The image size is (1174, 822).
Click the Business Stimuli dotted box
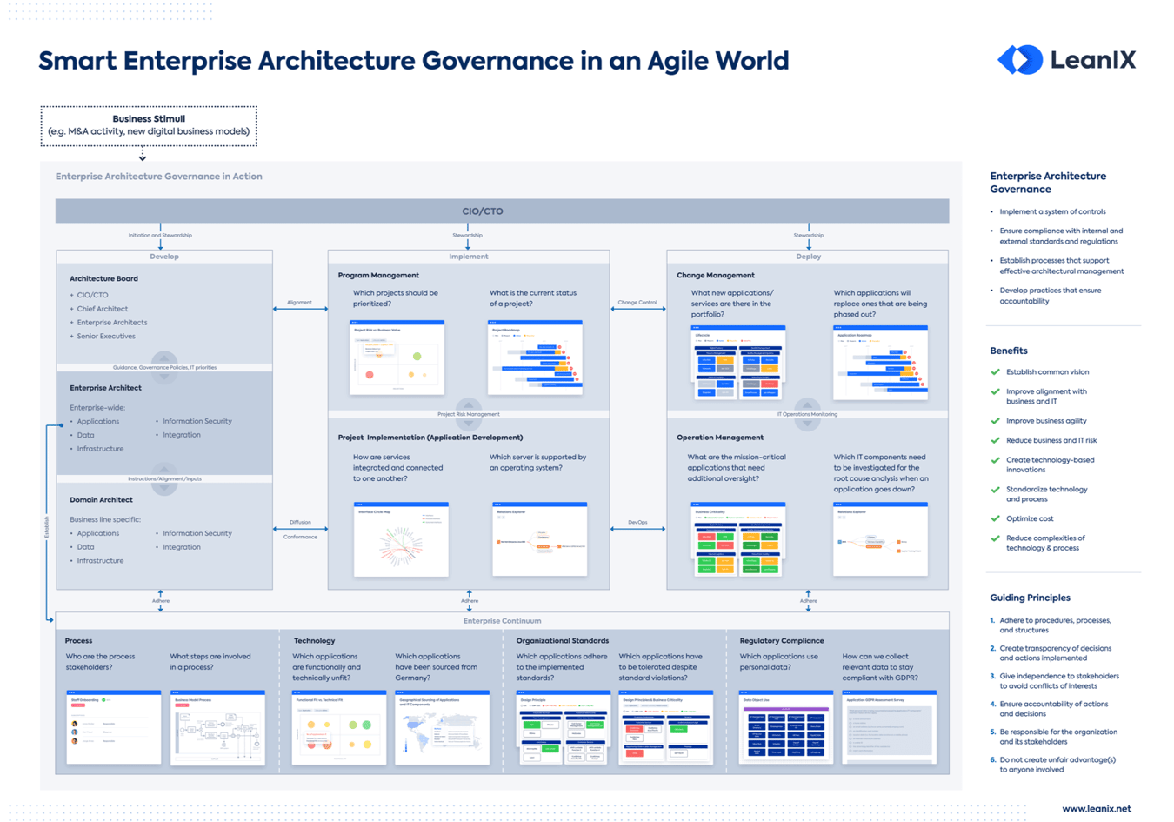149,125
